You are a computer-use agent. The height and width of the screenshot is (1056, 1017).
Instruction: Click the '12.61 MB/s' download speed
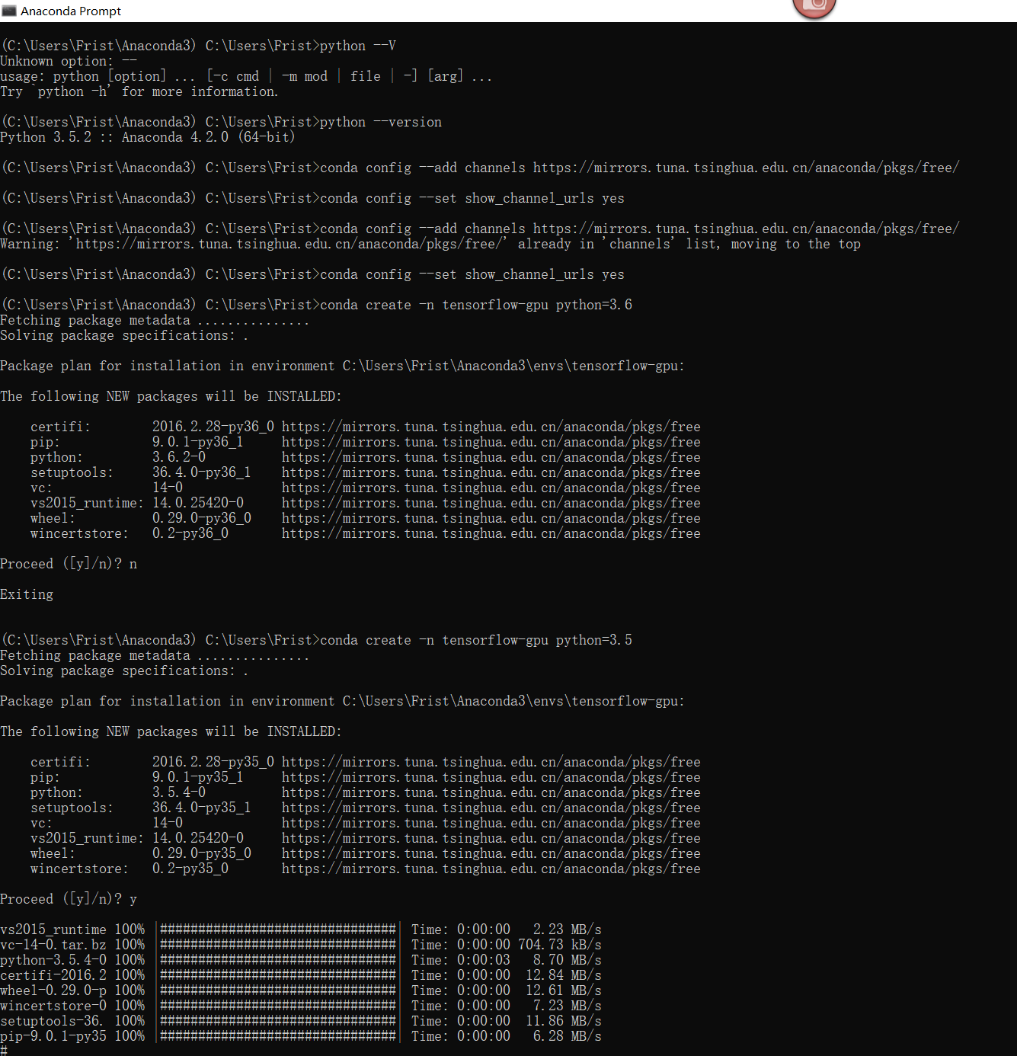[x=564, y=990]
